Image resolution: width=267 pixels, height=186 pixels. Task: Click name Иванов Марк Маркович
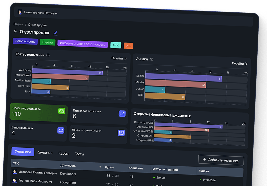coord(35,181)
